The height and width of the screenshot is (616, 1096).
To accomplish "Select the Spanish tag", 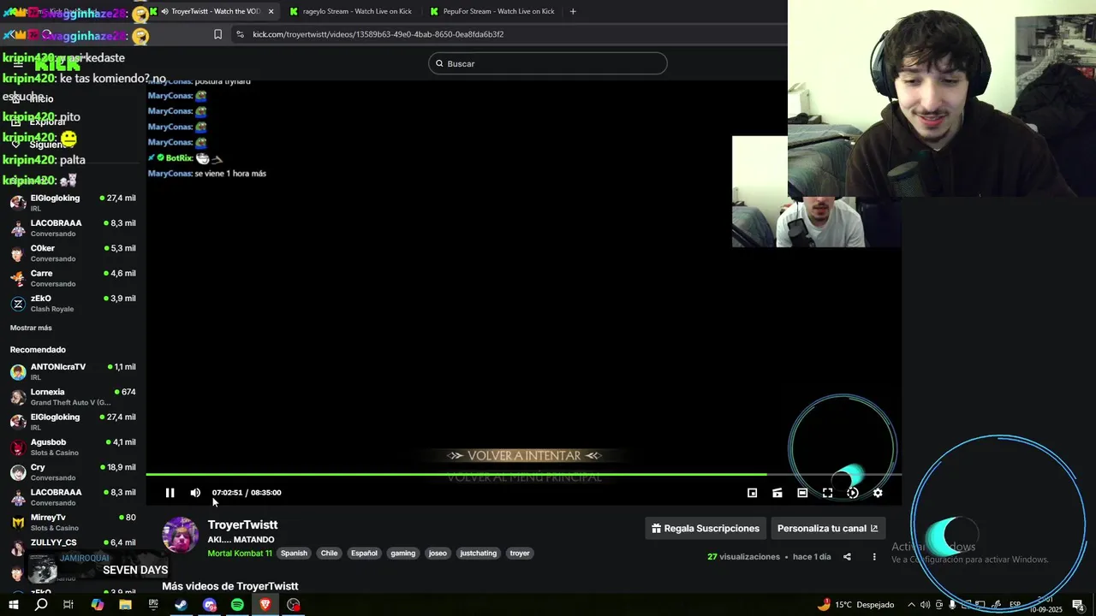I will click(294, 554).
